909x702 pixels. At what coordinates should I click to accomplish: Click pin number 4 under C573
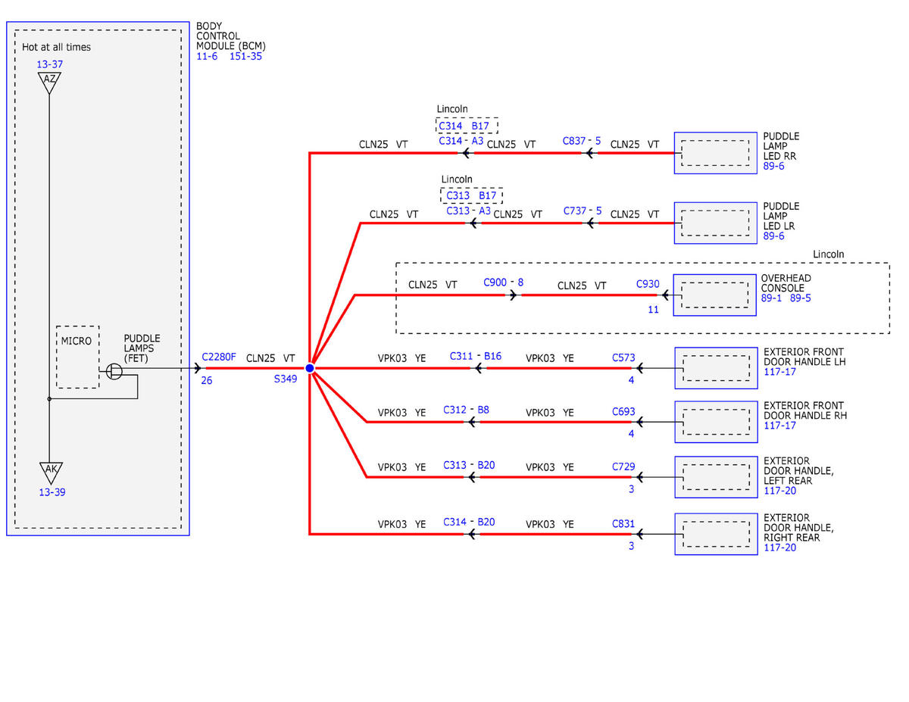631,380
